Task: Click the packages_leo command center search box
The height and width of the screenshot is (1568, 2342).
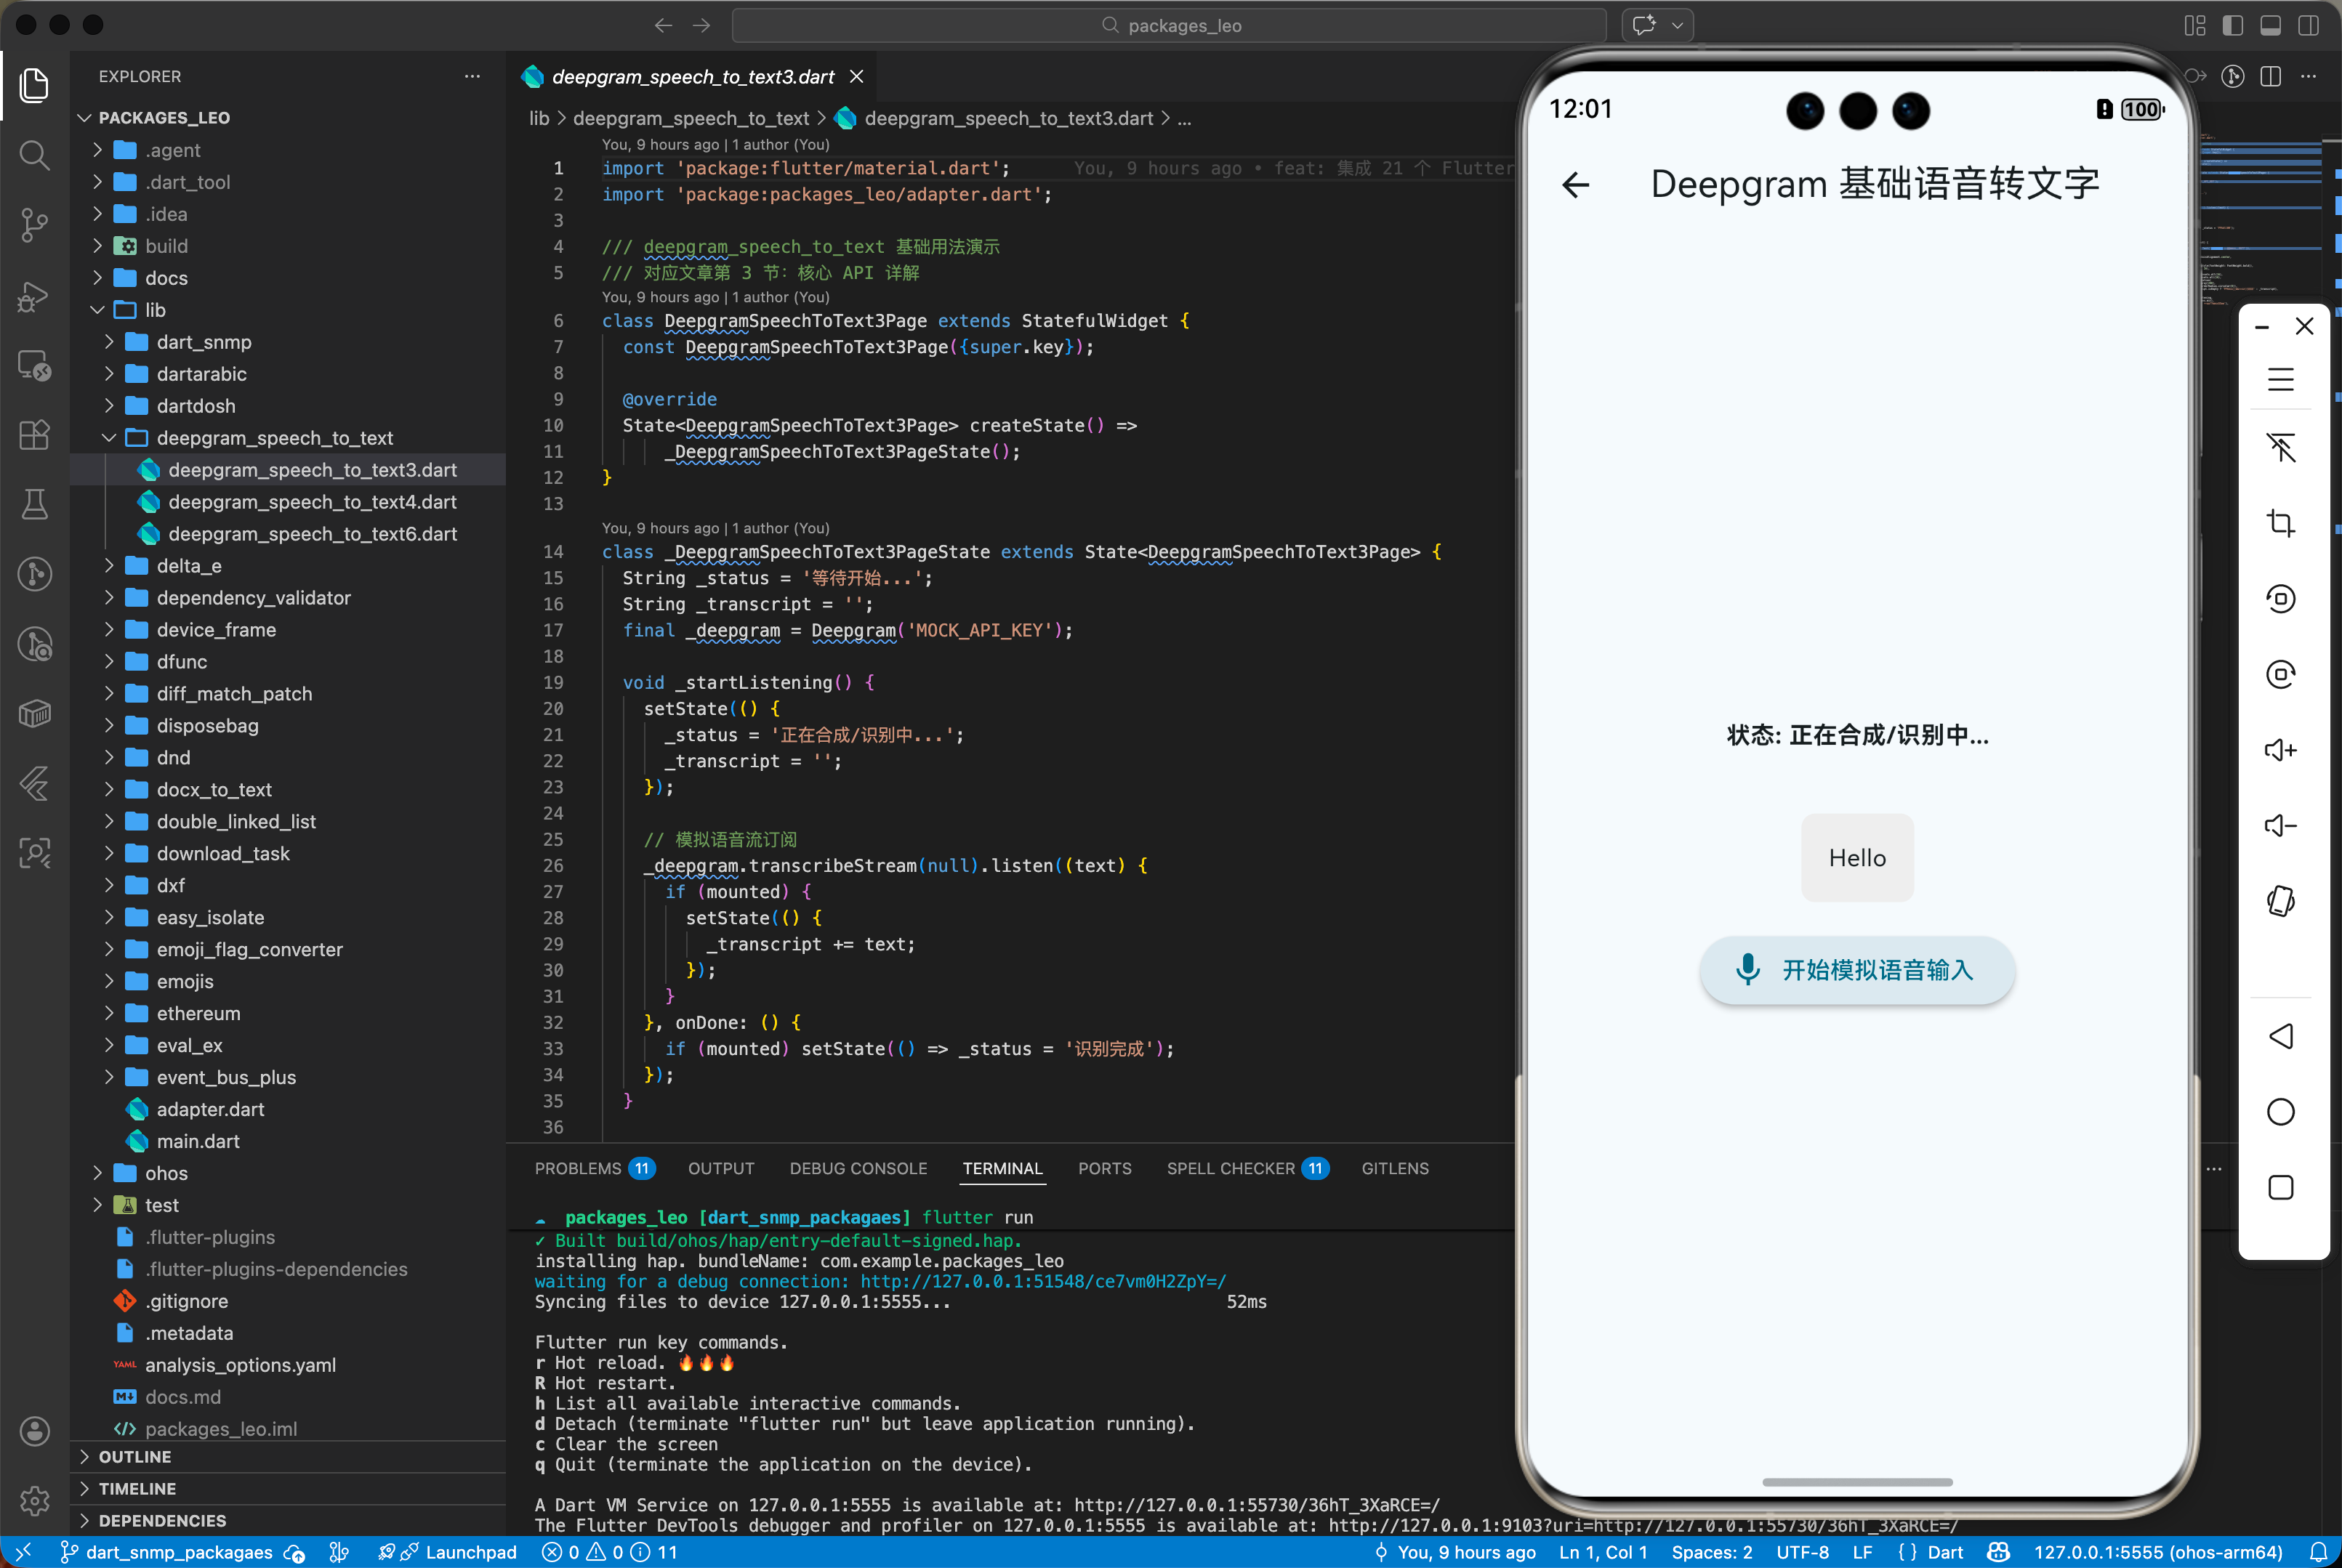Action: pos(1169,25)
